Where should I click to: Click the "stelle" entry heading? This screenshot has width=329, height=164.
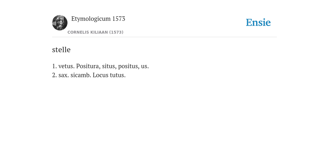[61, 50]
